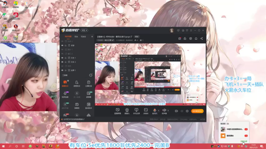266x149 pixels.
Task: Click the notification bell icon
Action: (196, 38)
